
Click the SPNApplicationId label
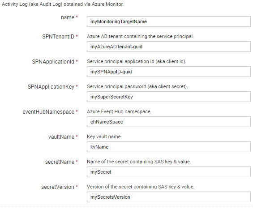pos(53,62)
